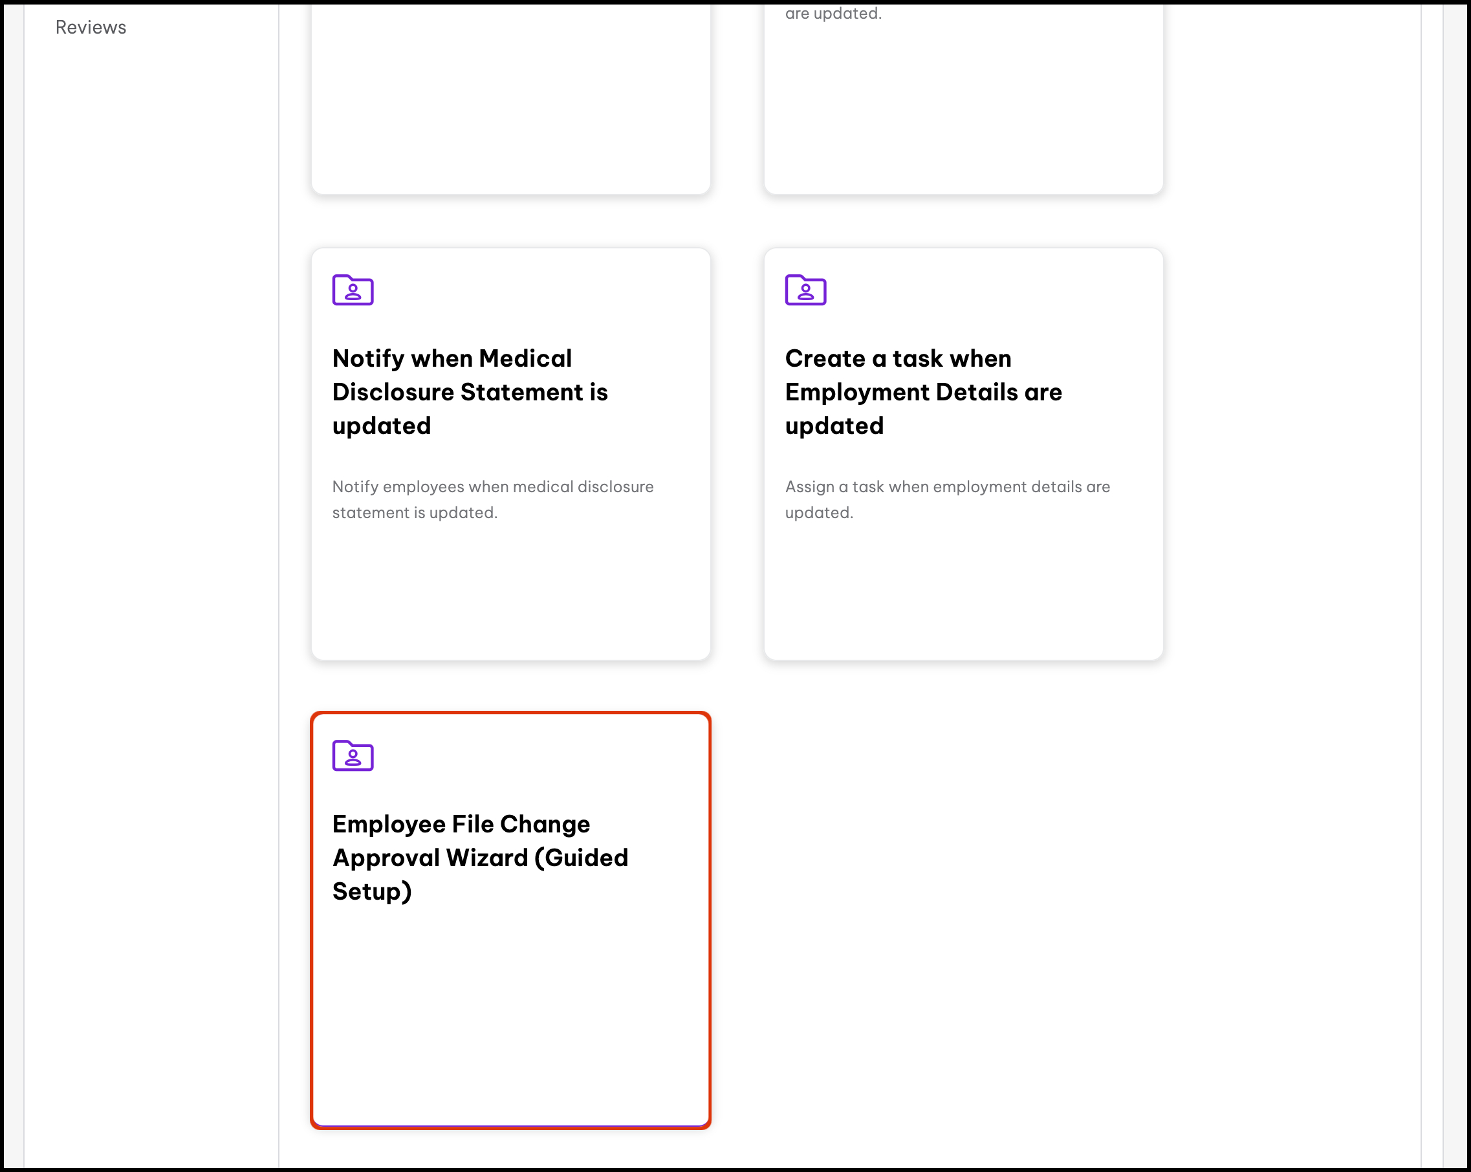Open the Reviews sidebar item

click(91, 27)
